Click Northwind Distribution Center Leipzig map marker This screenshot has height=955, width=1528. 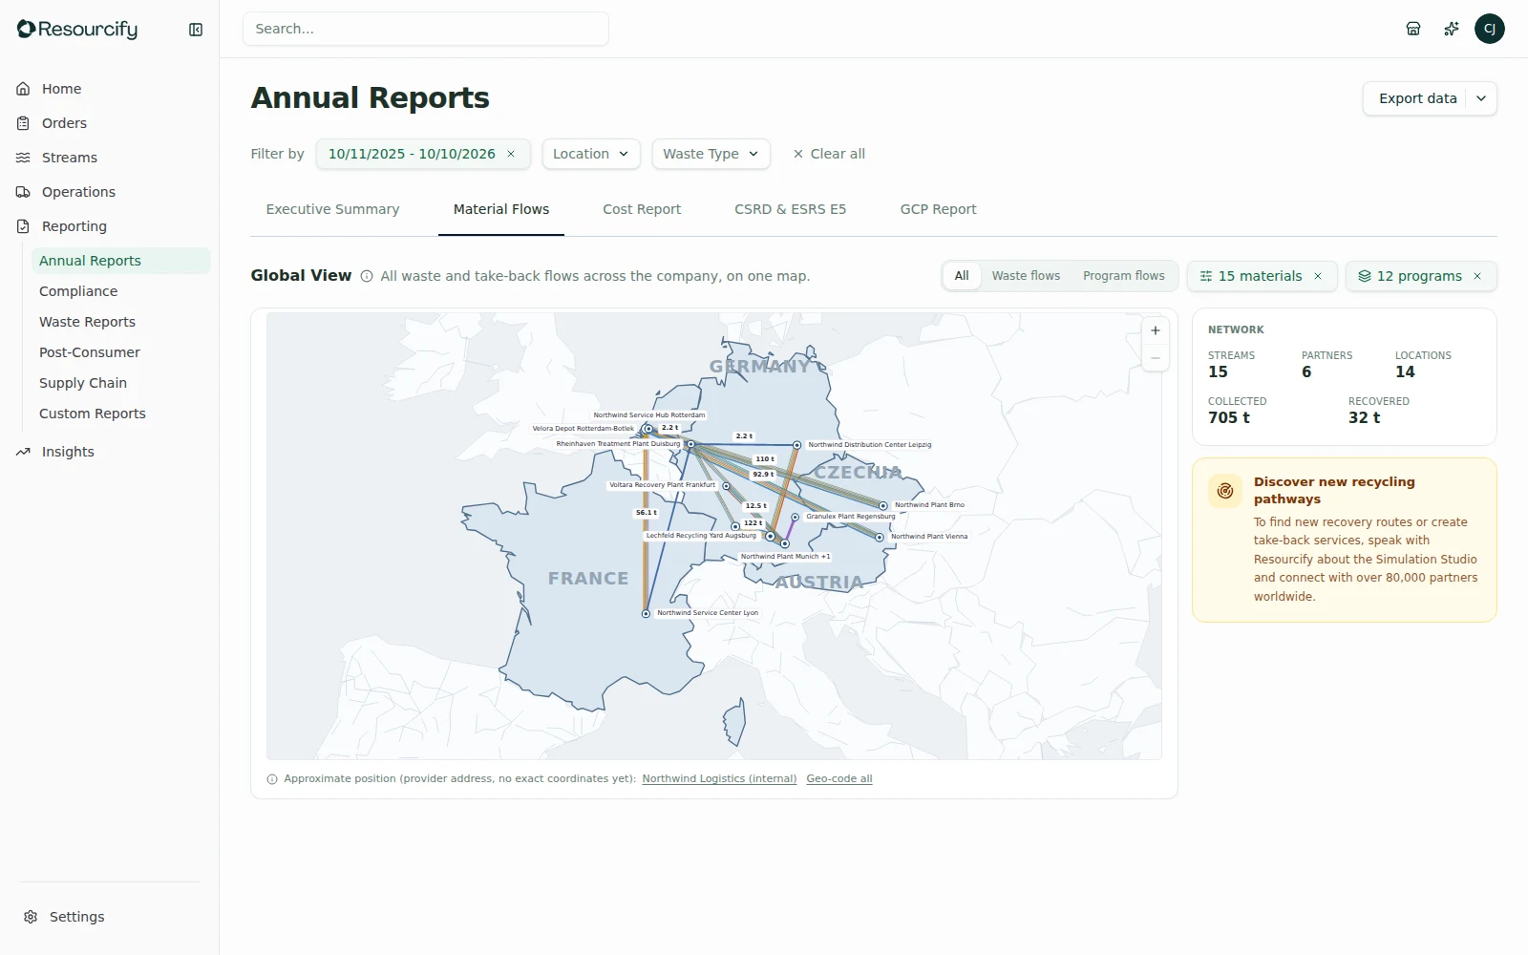(x=797, y=445)
